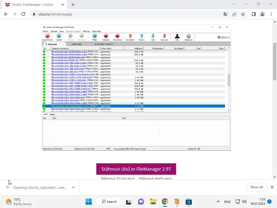277x208 pixels.
Task: Open the Google Translate page icon
Action: (226, 14)
